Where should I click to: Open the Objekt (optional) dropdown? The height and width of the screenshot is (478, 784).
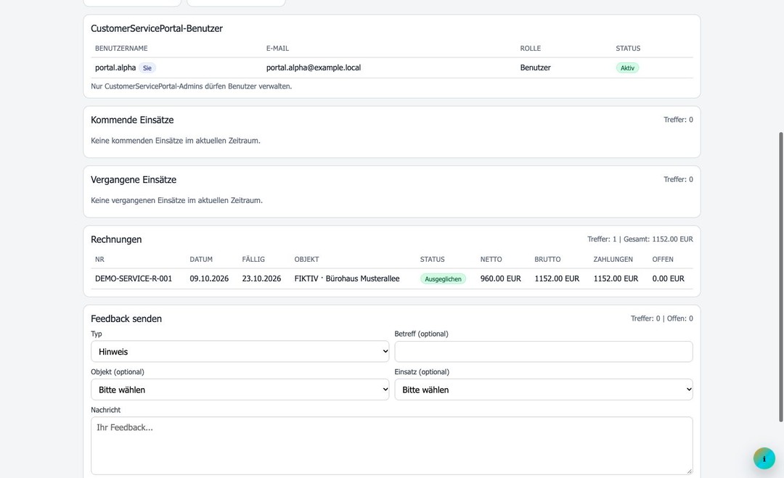tap(240, 390)
